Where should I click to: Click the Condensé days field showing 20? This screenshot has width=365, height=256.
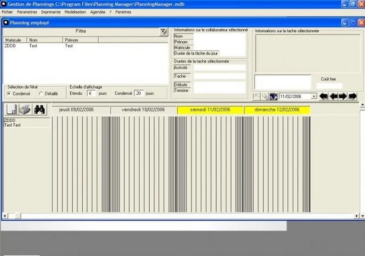(139, 93)
